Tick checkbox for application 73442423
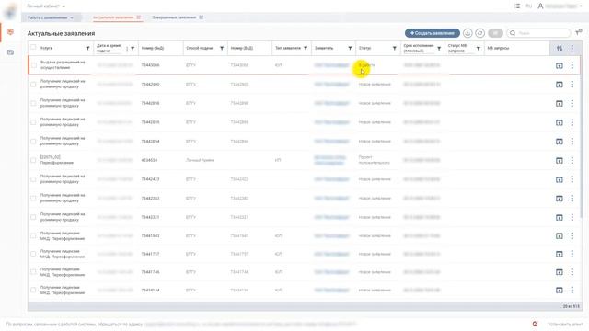 [33, 179]
